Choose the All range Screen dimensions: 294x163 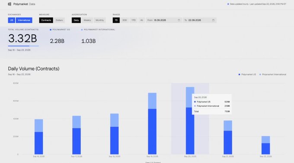pyautogui.click(x=141, y=20)
